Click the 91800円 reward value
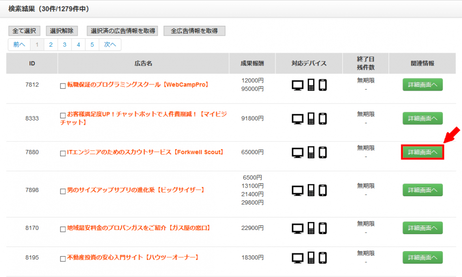 (x=253, y=118)
